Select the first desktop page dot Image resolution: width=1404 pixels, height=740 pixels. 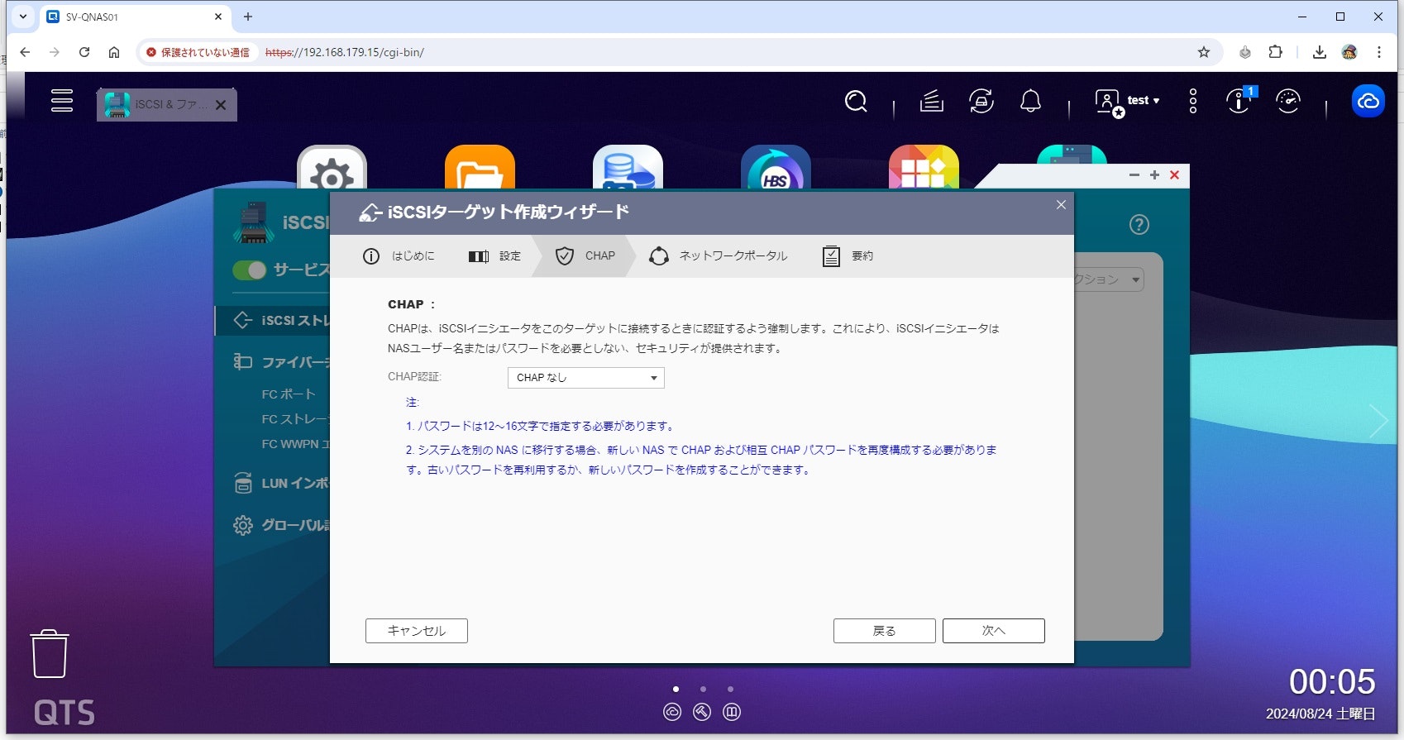676,689
